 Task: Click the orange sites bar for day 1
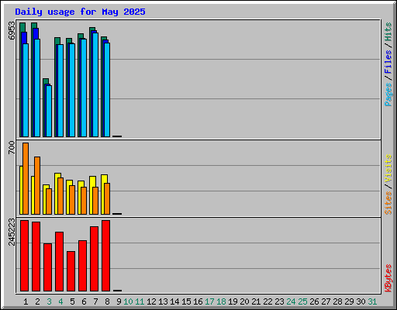point(26,178)
